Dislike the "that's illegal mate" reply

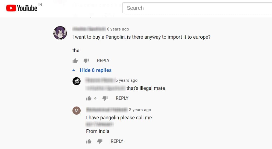(x=105, y=98)
